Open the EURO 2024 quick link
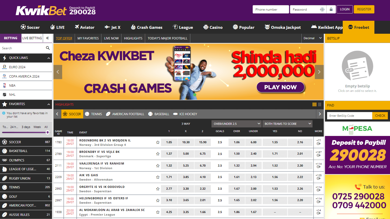 (26, 67)
